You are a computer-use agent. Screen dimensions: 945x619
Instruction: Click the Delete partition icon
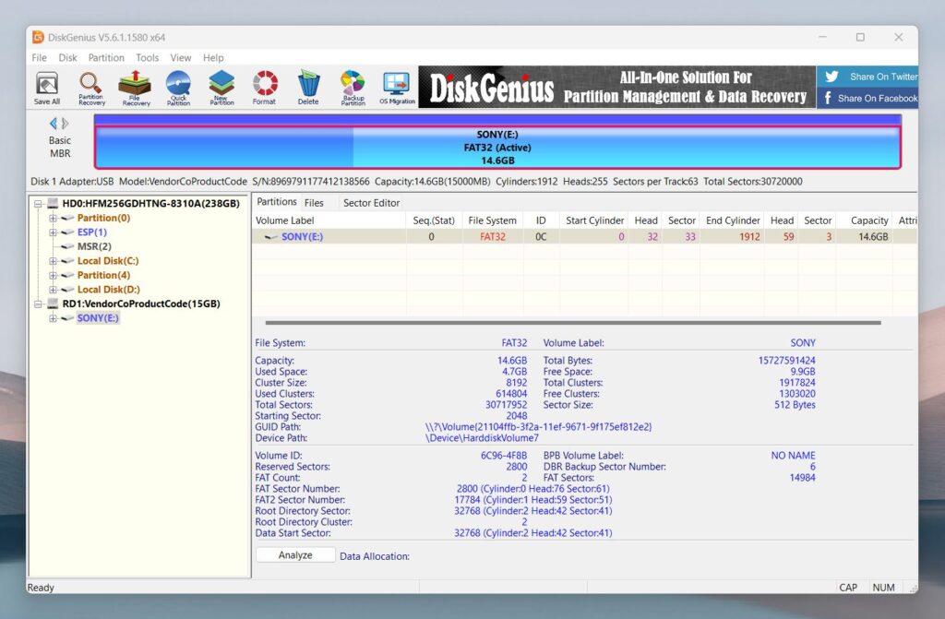tap(308, 87)
